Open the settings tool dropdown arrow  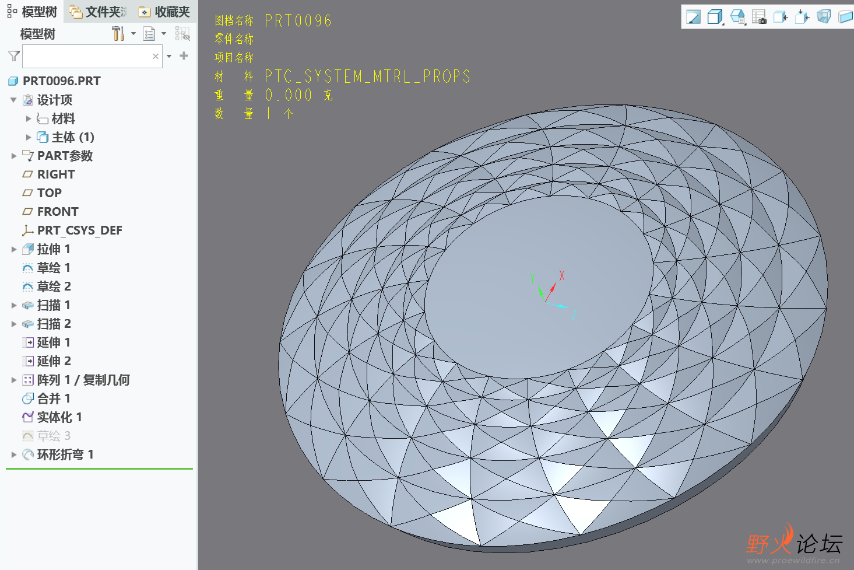point(133,34)
